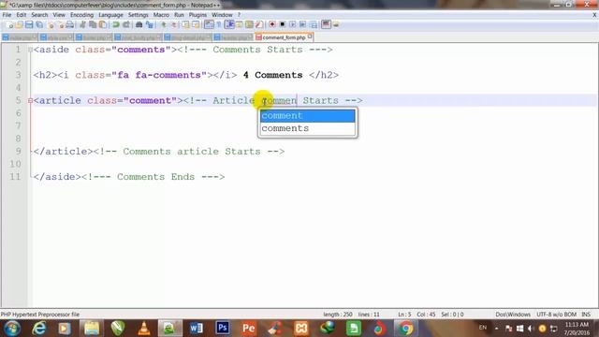Open the Language menu
The image size is (599, 337).
[110, 15]
